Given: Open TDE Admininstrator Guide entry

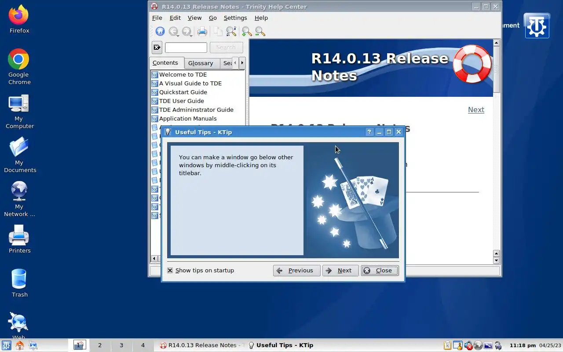Looking at the screenshot, I should 196,110.
